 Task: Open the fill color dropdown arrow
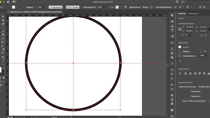(16, 7)
